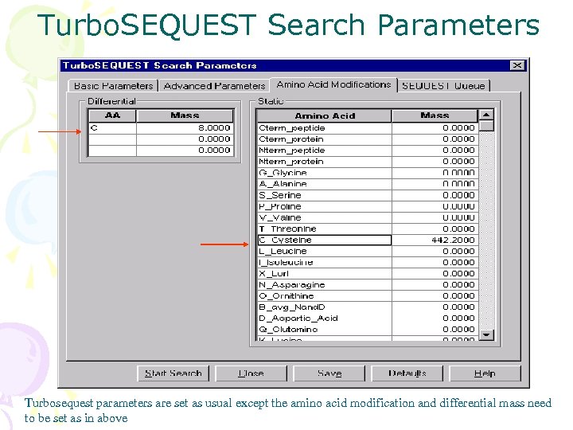Click the differential Mass column header
573x430 pixels.
185,115
